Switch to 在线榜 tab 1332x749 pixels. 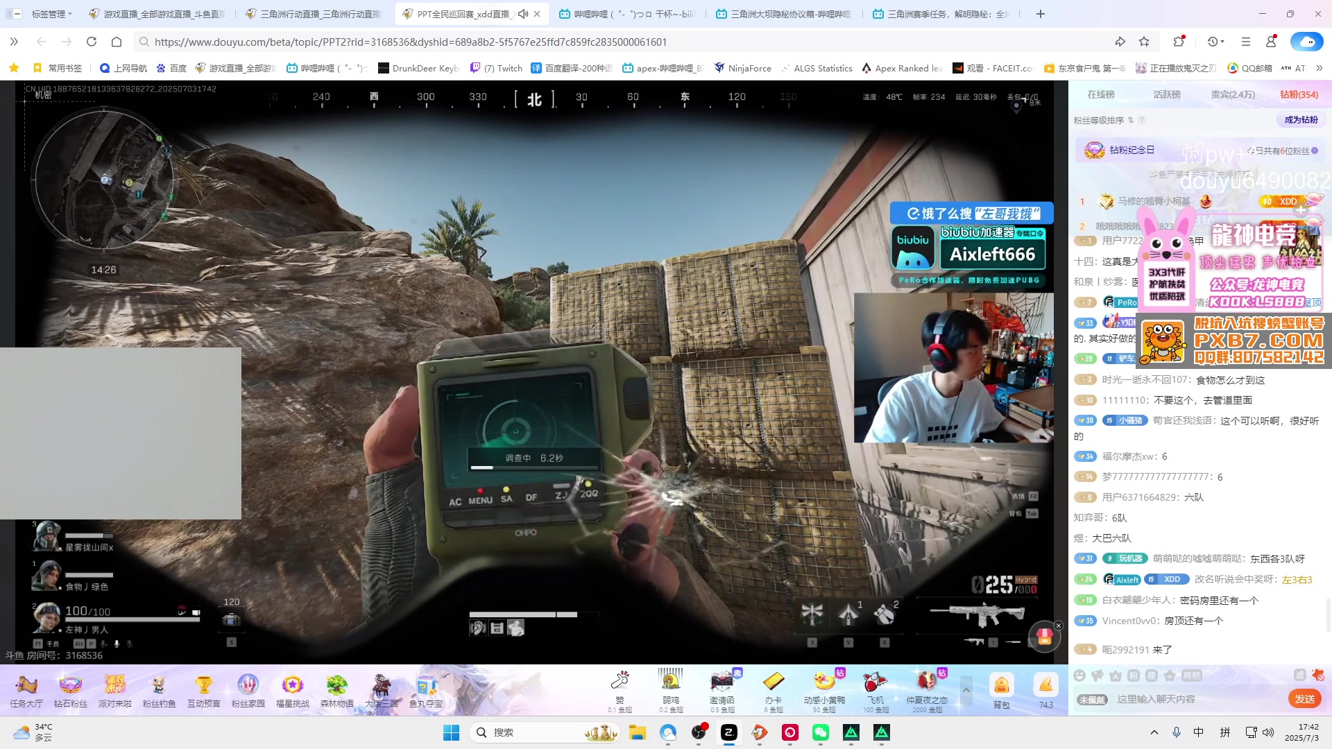coord(1101,94)
